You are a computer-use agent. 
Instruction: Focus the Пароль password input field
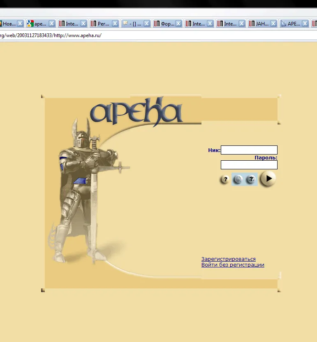click(x=249, y=165)
